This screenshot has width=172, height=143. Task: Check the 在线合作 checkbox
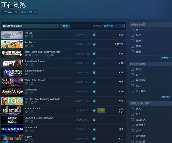(132, 136)
